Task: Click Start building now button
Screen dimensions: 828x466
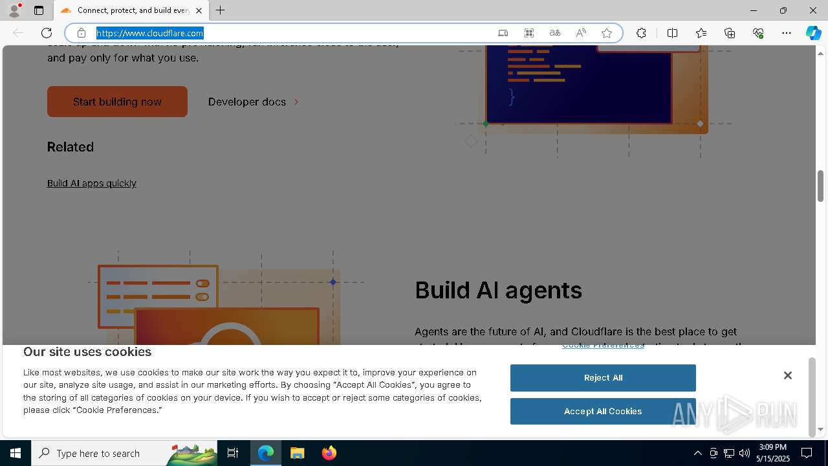Action: pyautogui.click(x=117, y=102)
